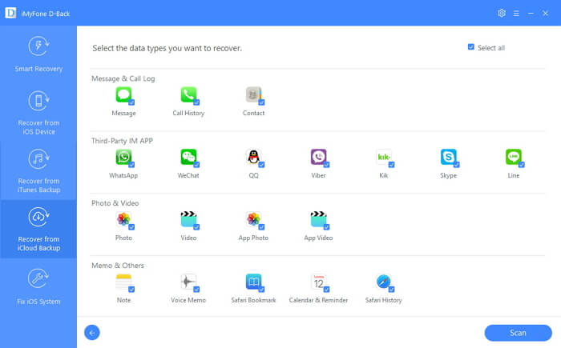Click the WeChat app icon
The width and height of the screenshot is (561, 348).
(x=188, y=158)
